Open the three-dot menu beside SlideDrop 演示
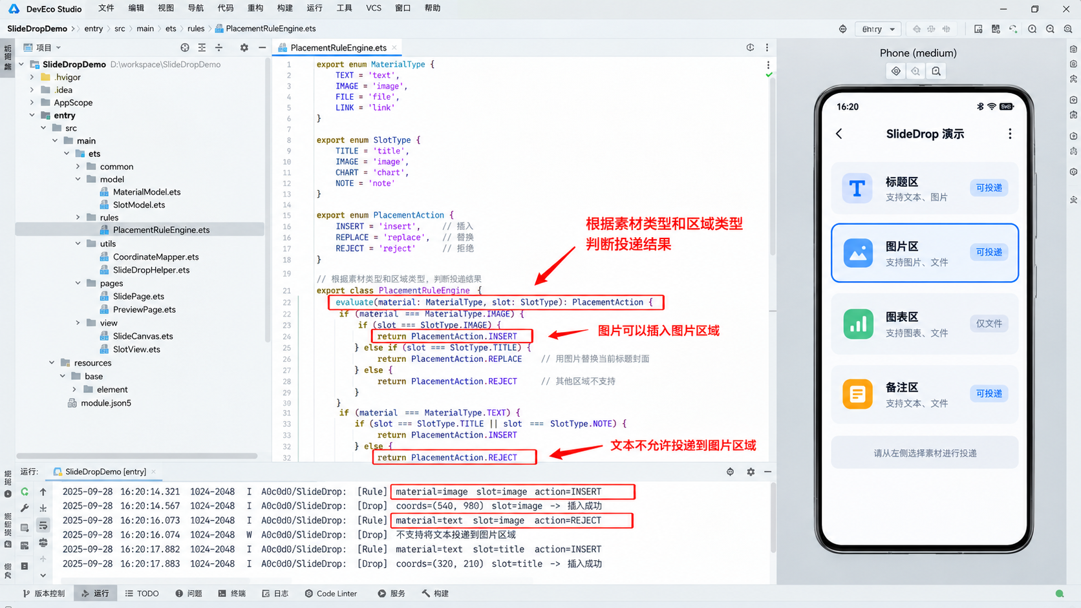 1010,134
